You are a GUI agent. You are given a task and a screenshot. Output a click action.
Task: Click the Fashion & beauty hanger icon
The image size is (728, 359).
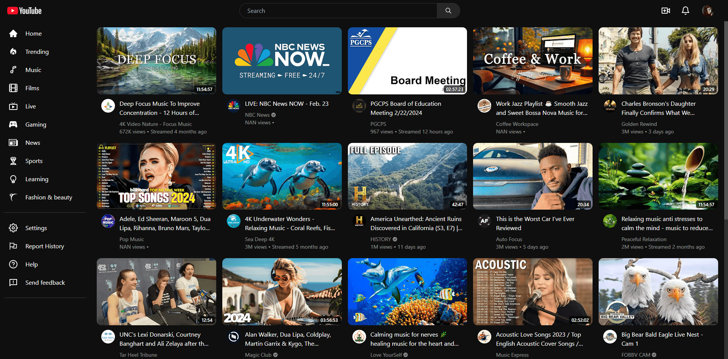[13, 197]
